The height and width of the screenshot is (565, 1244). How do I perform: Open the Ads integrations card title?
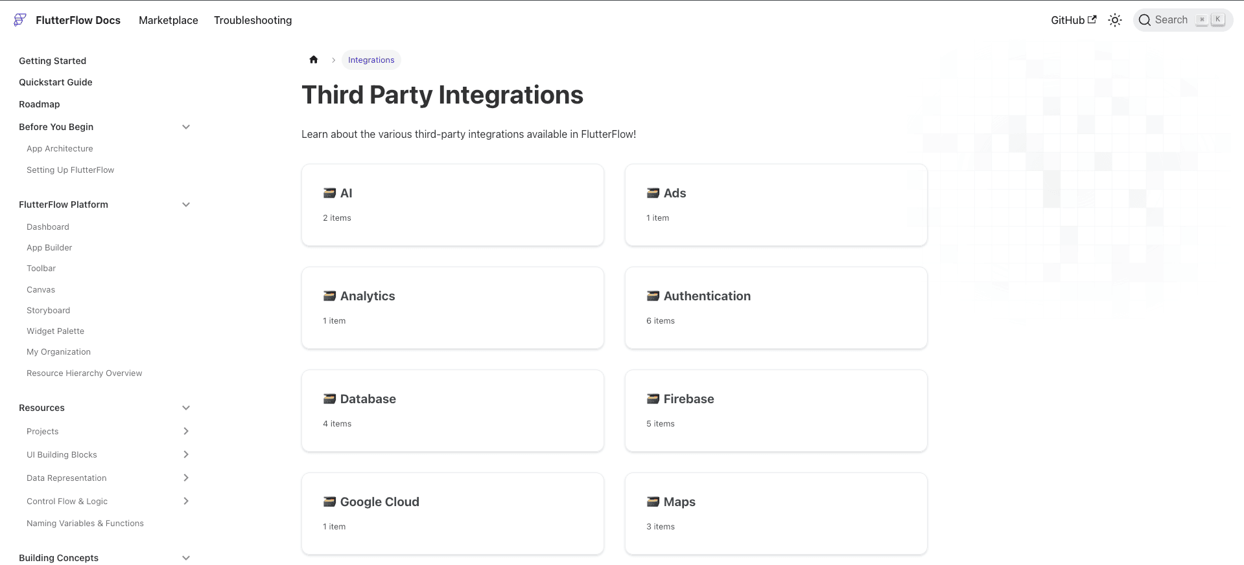click(675, 193)
